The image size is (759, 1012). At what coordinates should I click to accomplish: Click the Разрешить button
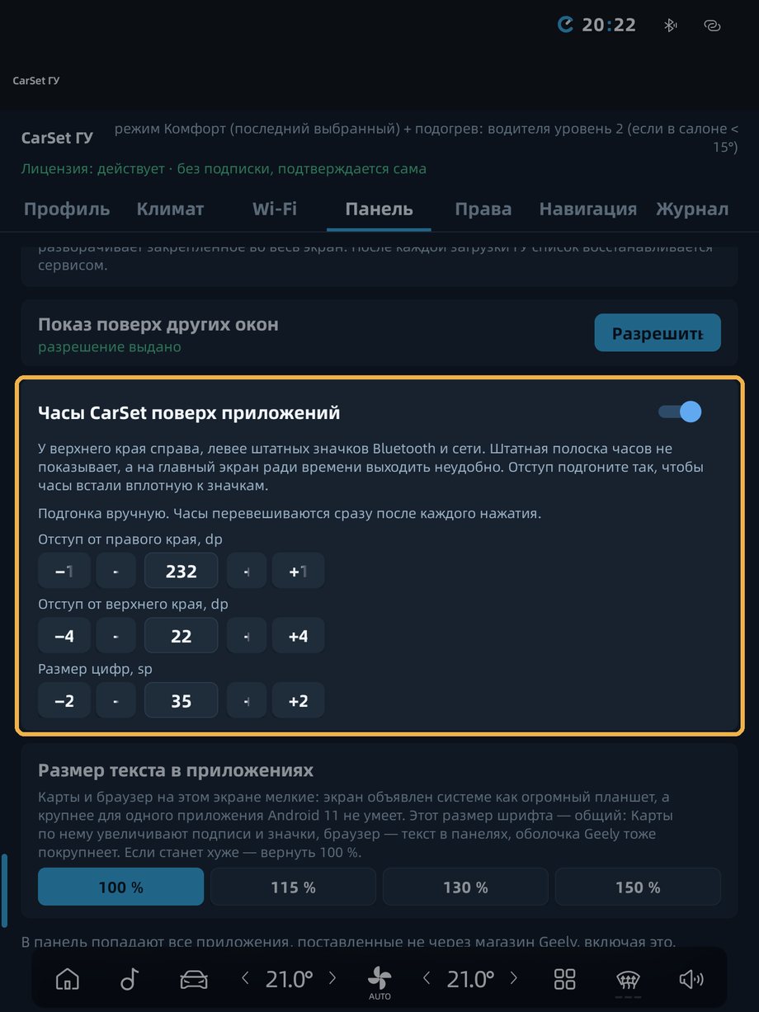pyautogui.click(x=658, y=334)
